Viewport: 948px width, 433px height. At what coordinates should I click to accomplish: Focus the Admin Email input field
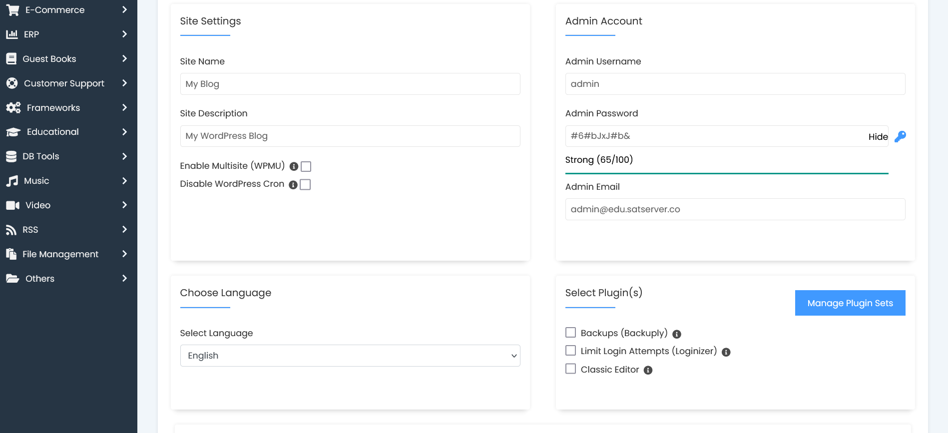pos(735,209)
